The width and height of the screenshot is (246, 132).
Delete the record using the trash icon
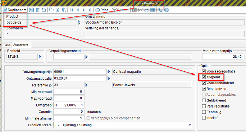pyautogui.click(x=38, y=10)
